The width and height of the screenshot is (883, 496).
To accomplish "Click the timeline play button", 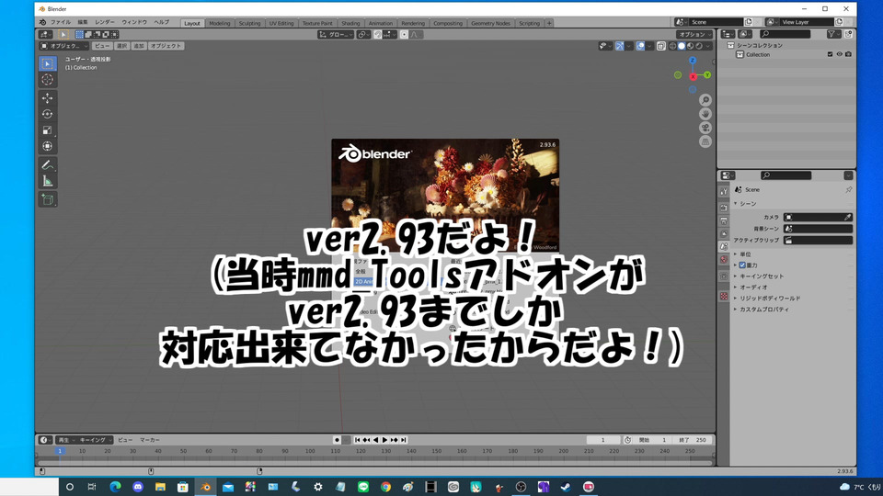I will (x=384, y=440).
